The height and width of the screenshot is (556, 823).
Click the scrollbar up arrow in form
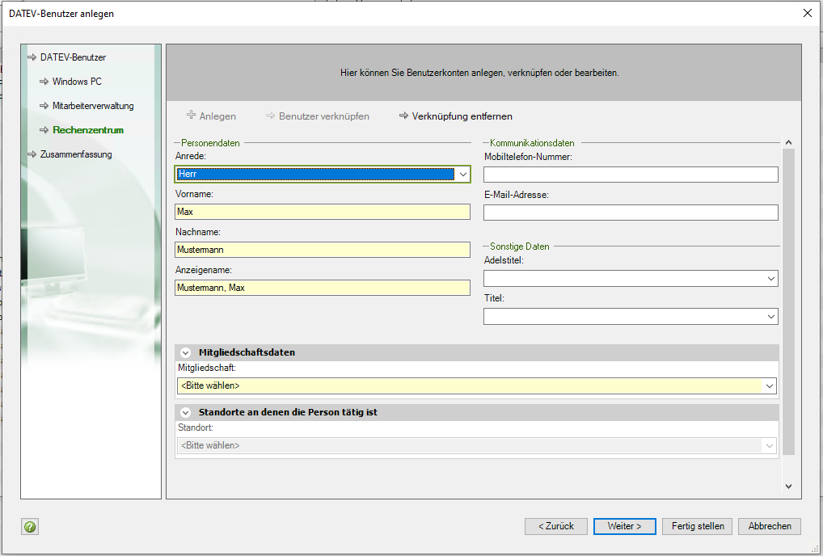tap(788, 142)
